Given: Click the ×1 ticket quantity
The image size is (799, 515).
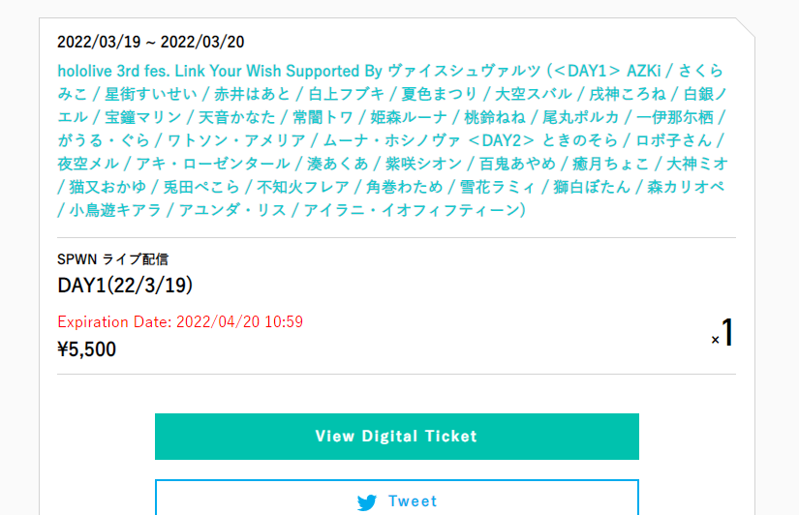Looking at the screenshot, I should point(722,333).
